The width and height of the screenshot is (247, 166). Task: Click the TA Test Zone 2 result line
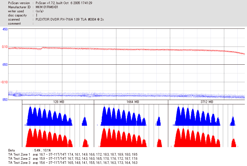tap(73, 159)
